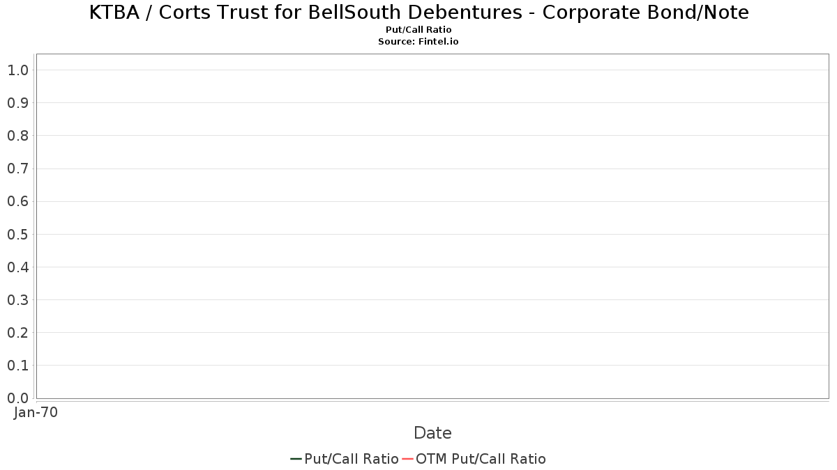The width and height of the screenshot is (837, 470).
Task: Click the 0.5 y-axis tick label
Action: coord(17,234)
